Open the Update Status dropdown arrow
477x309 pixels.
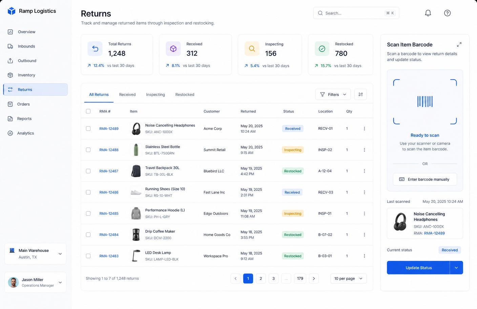coord(456,268)
